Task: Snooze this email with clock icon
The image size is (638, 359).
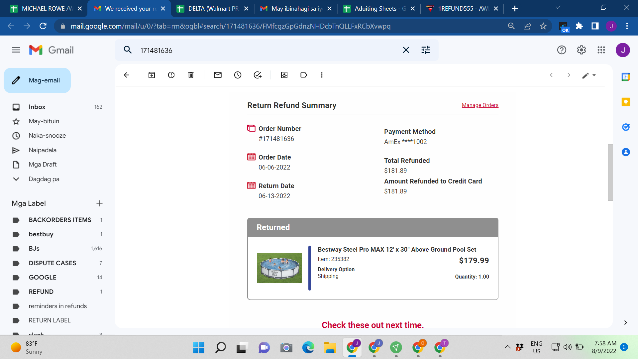Action: (x=238, y=75)
